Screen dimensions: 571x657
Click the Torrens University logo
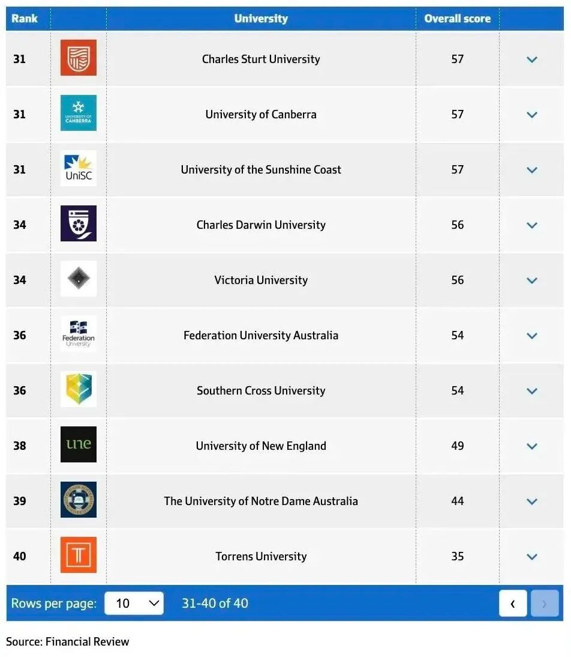click(x=79, y=556)
